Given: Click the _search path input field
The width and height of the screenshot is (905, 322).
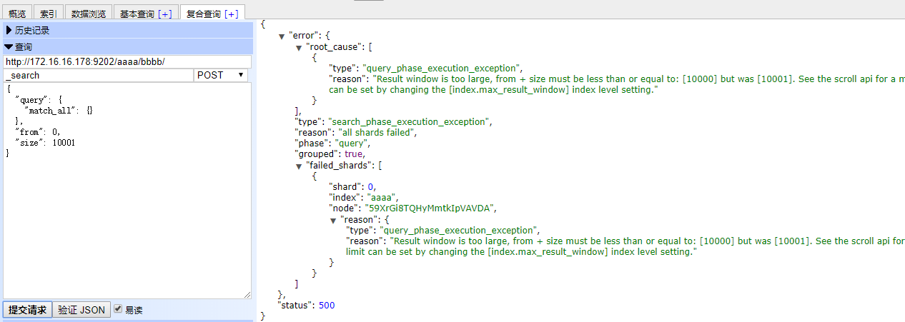Looking at the screenshot, I should pyautogui.click(x=98, y=75).
